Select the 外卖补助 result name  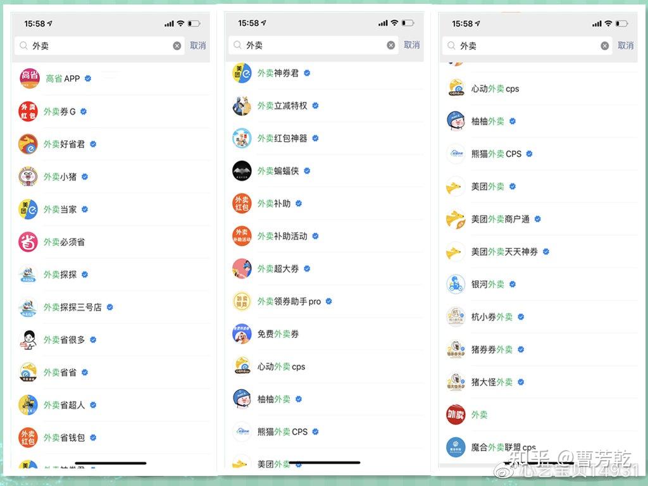click(x=274, y=204)
